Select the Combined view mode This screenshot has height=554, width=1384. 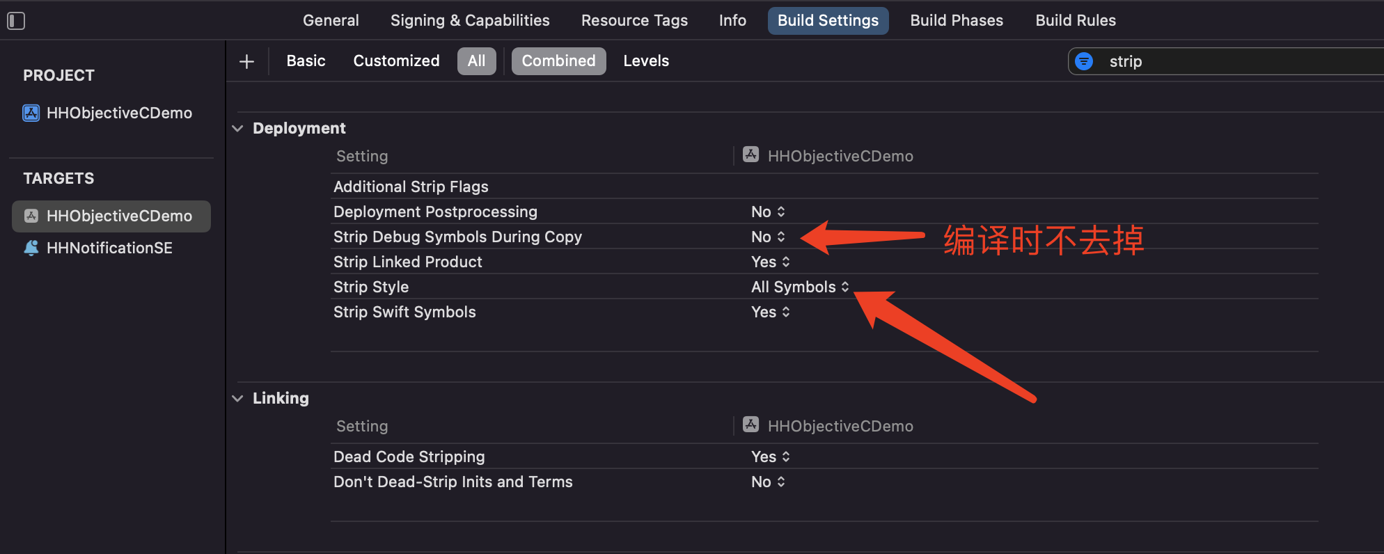[558, 61]
